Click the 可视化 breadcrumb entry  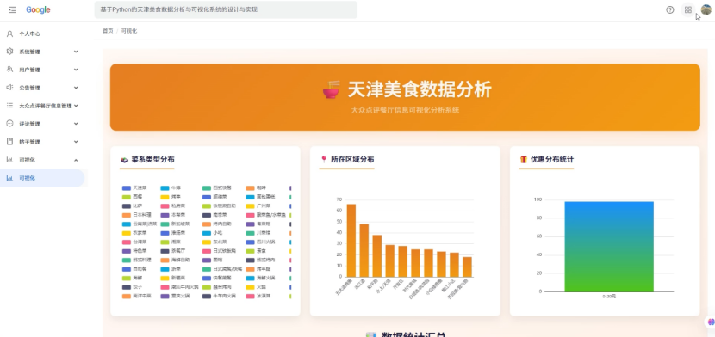point(129,31)
